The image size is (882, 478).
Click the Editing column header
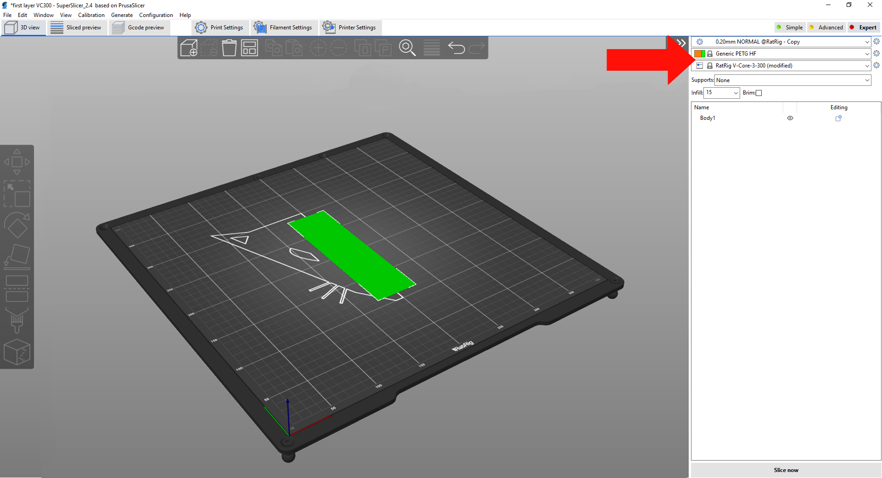838,107
